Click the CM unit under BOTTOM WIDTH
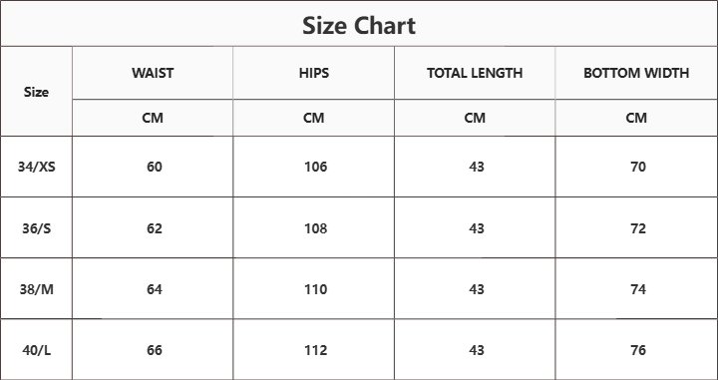This screenshot has height=380, width=718. pyautogui.click(x=636, y=118)
